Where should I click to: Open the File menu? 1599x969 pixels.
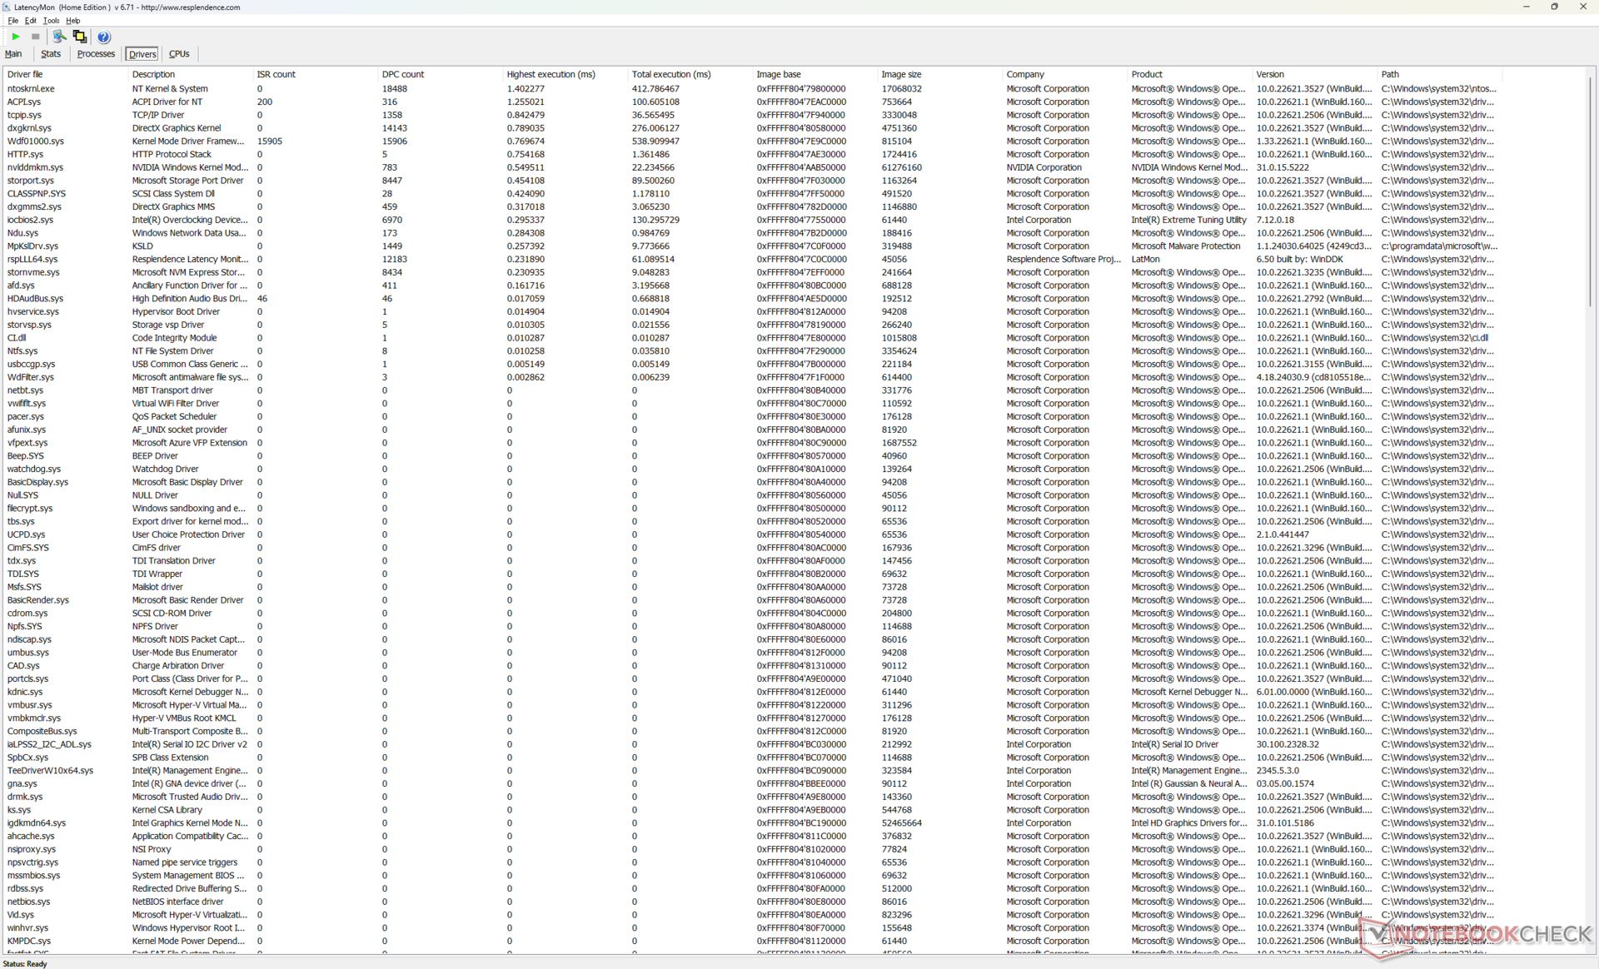click(x=13, y=21)
